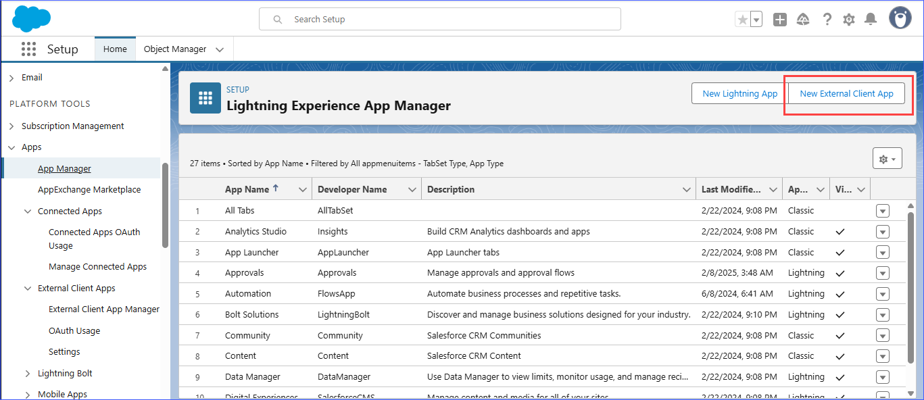This screenshot has height=400, width=924.
Task: Click the New Lightning App button
Action: 739,94
